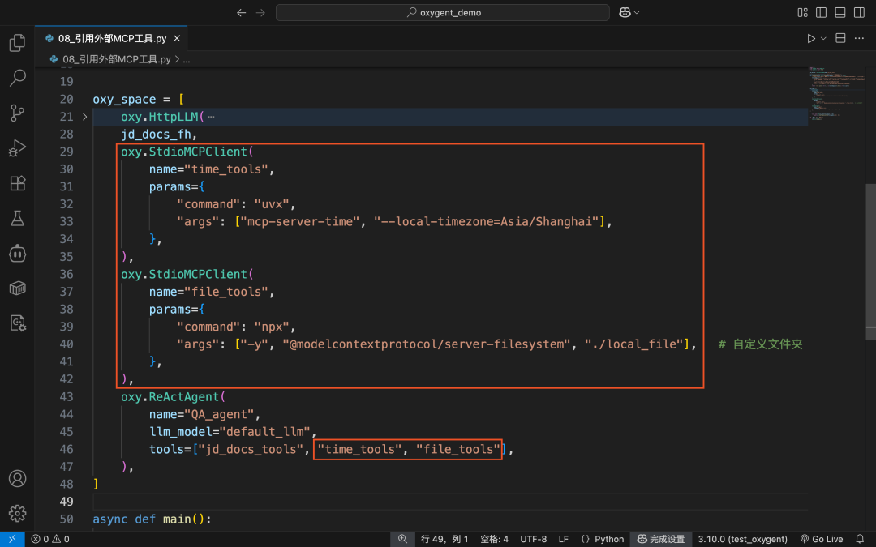Toggle the Secondary Side Bar layout button

[x=859, y=12]
